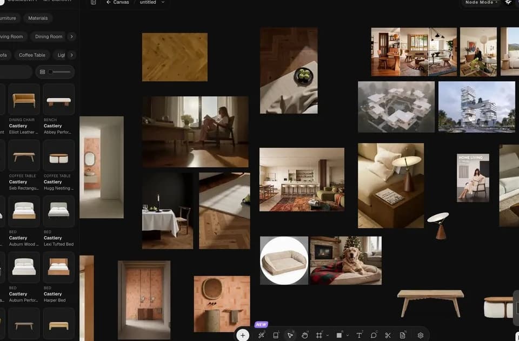This screenshot has height=341, width=519.
Task: Click the round dog bed product image
Action: click(284, 260)
